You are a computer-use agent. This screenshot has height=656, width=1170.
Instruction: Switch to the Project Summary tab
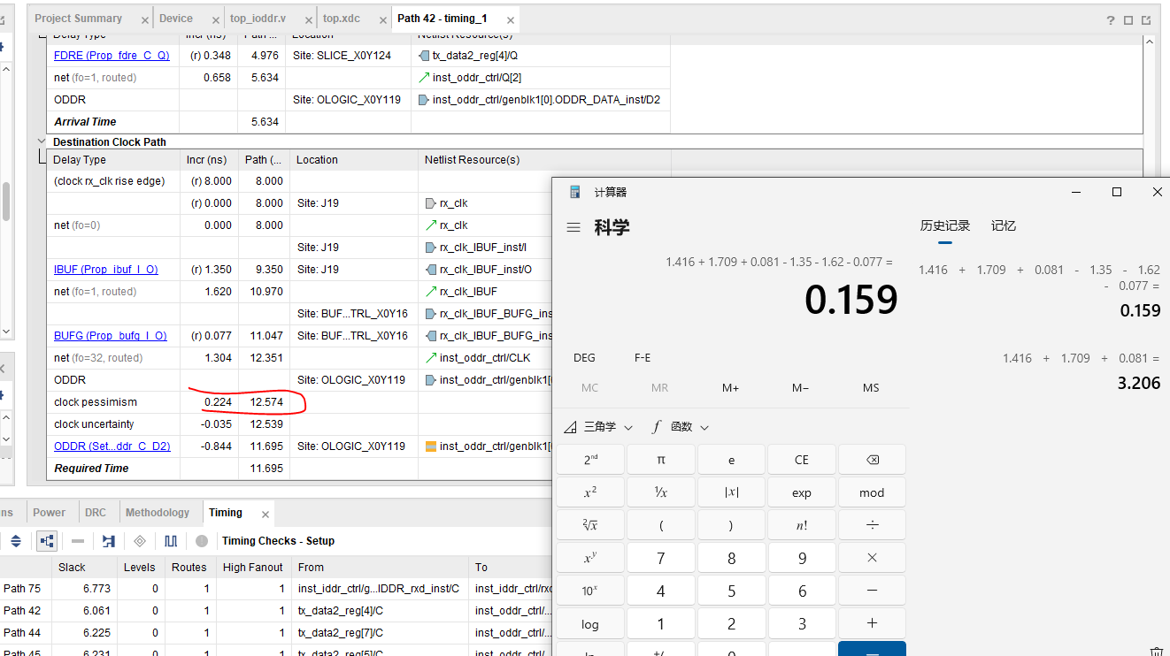click(x=79, y=19)
